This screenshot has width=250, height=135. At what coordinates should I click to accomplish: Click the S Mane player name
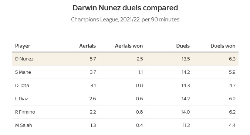23,72
